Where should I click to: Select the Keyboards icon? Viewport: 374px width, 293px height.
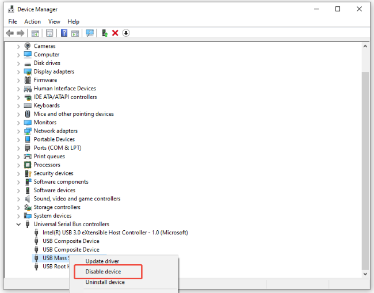[28, 105]
